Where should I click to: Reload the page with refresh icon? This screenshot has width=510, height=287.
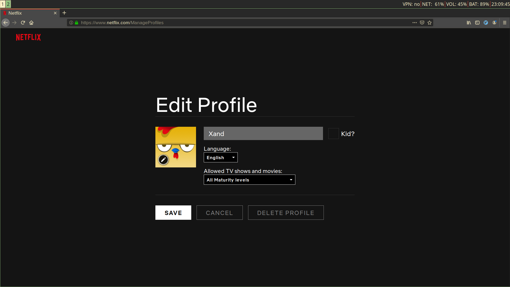[23, 23]
